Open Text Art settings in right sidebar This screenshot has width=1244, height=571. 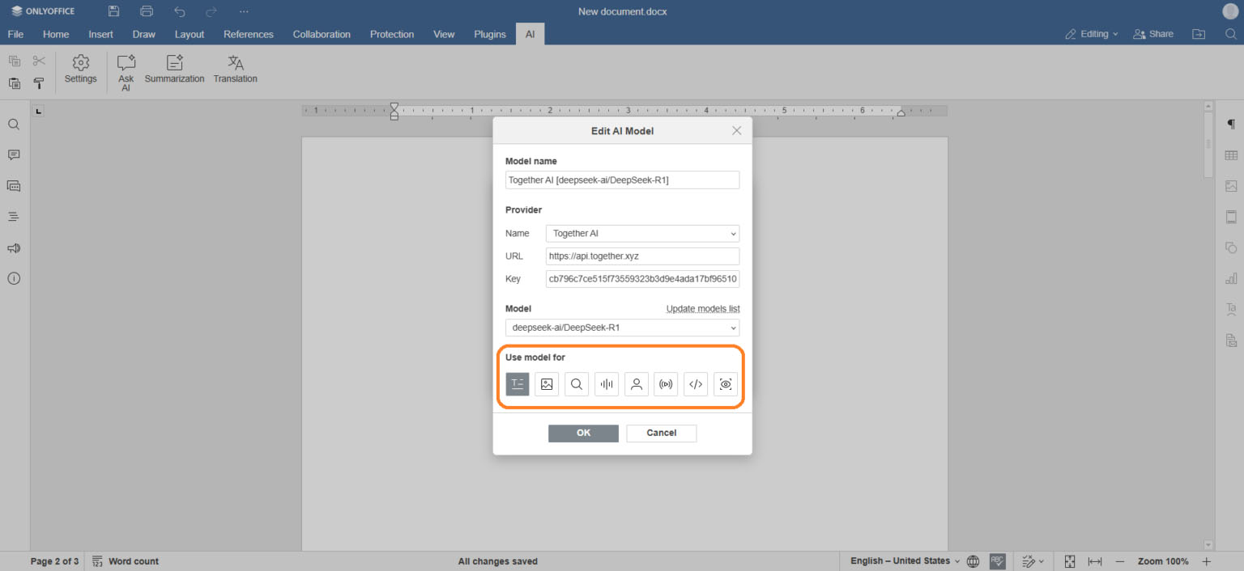pos(1231,309)
